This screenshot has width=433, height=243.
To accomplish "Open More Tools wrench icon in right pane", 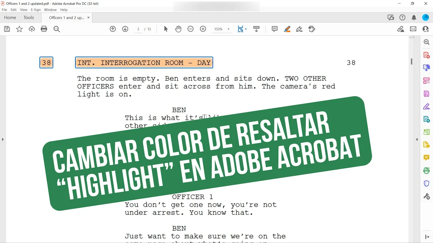I will click(426, 196).
